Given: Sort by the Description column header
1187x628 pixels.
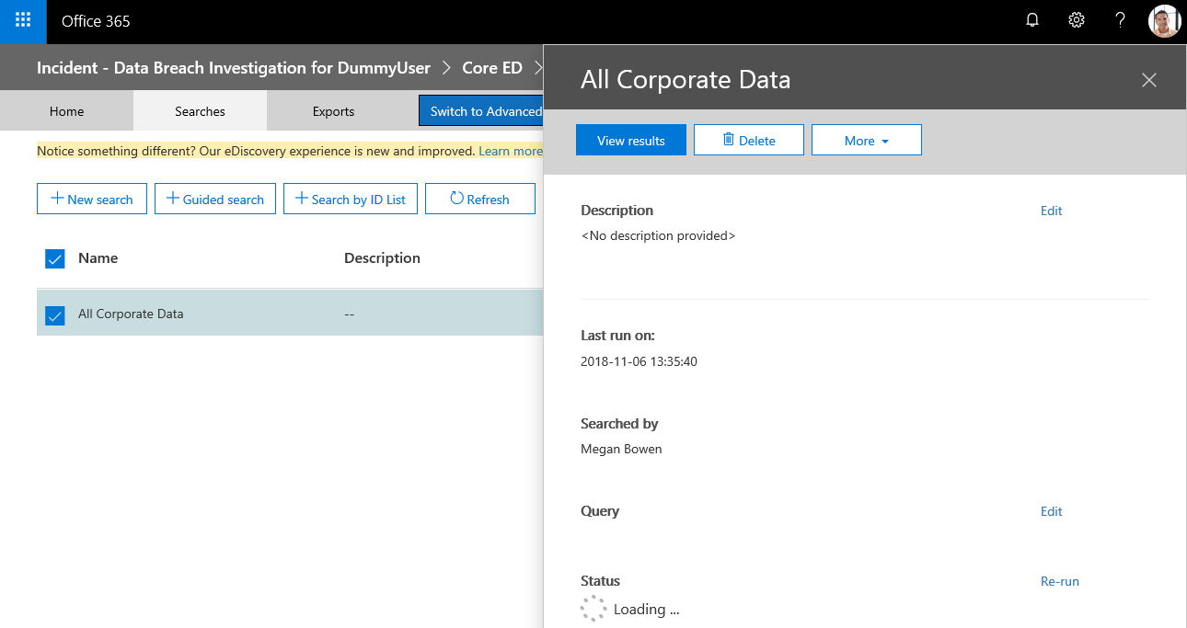Looking at the screenshot, I should click(x=382, y=257).
